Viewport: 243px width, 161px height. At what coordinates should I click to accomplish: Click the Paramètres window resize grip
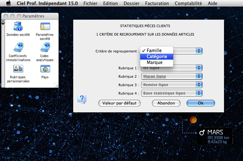(56, 85)
